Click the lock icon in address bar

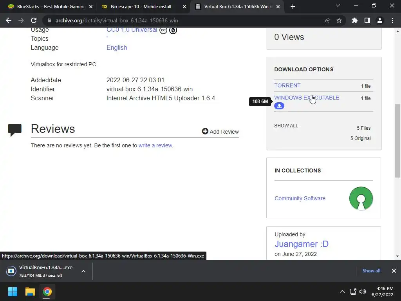49,20
